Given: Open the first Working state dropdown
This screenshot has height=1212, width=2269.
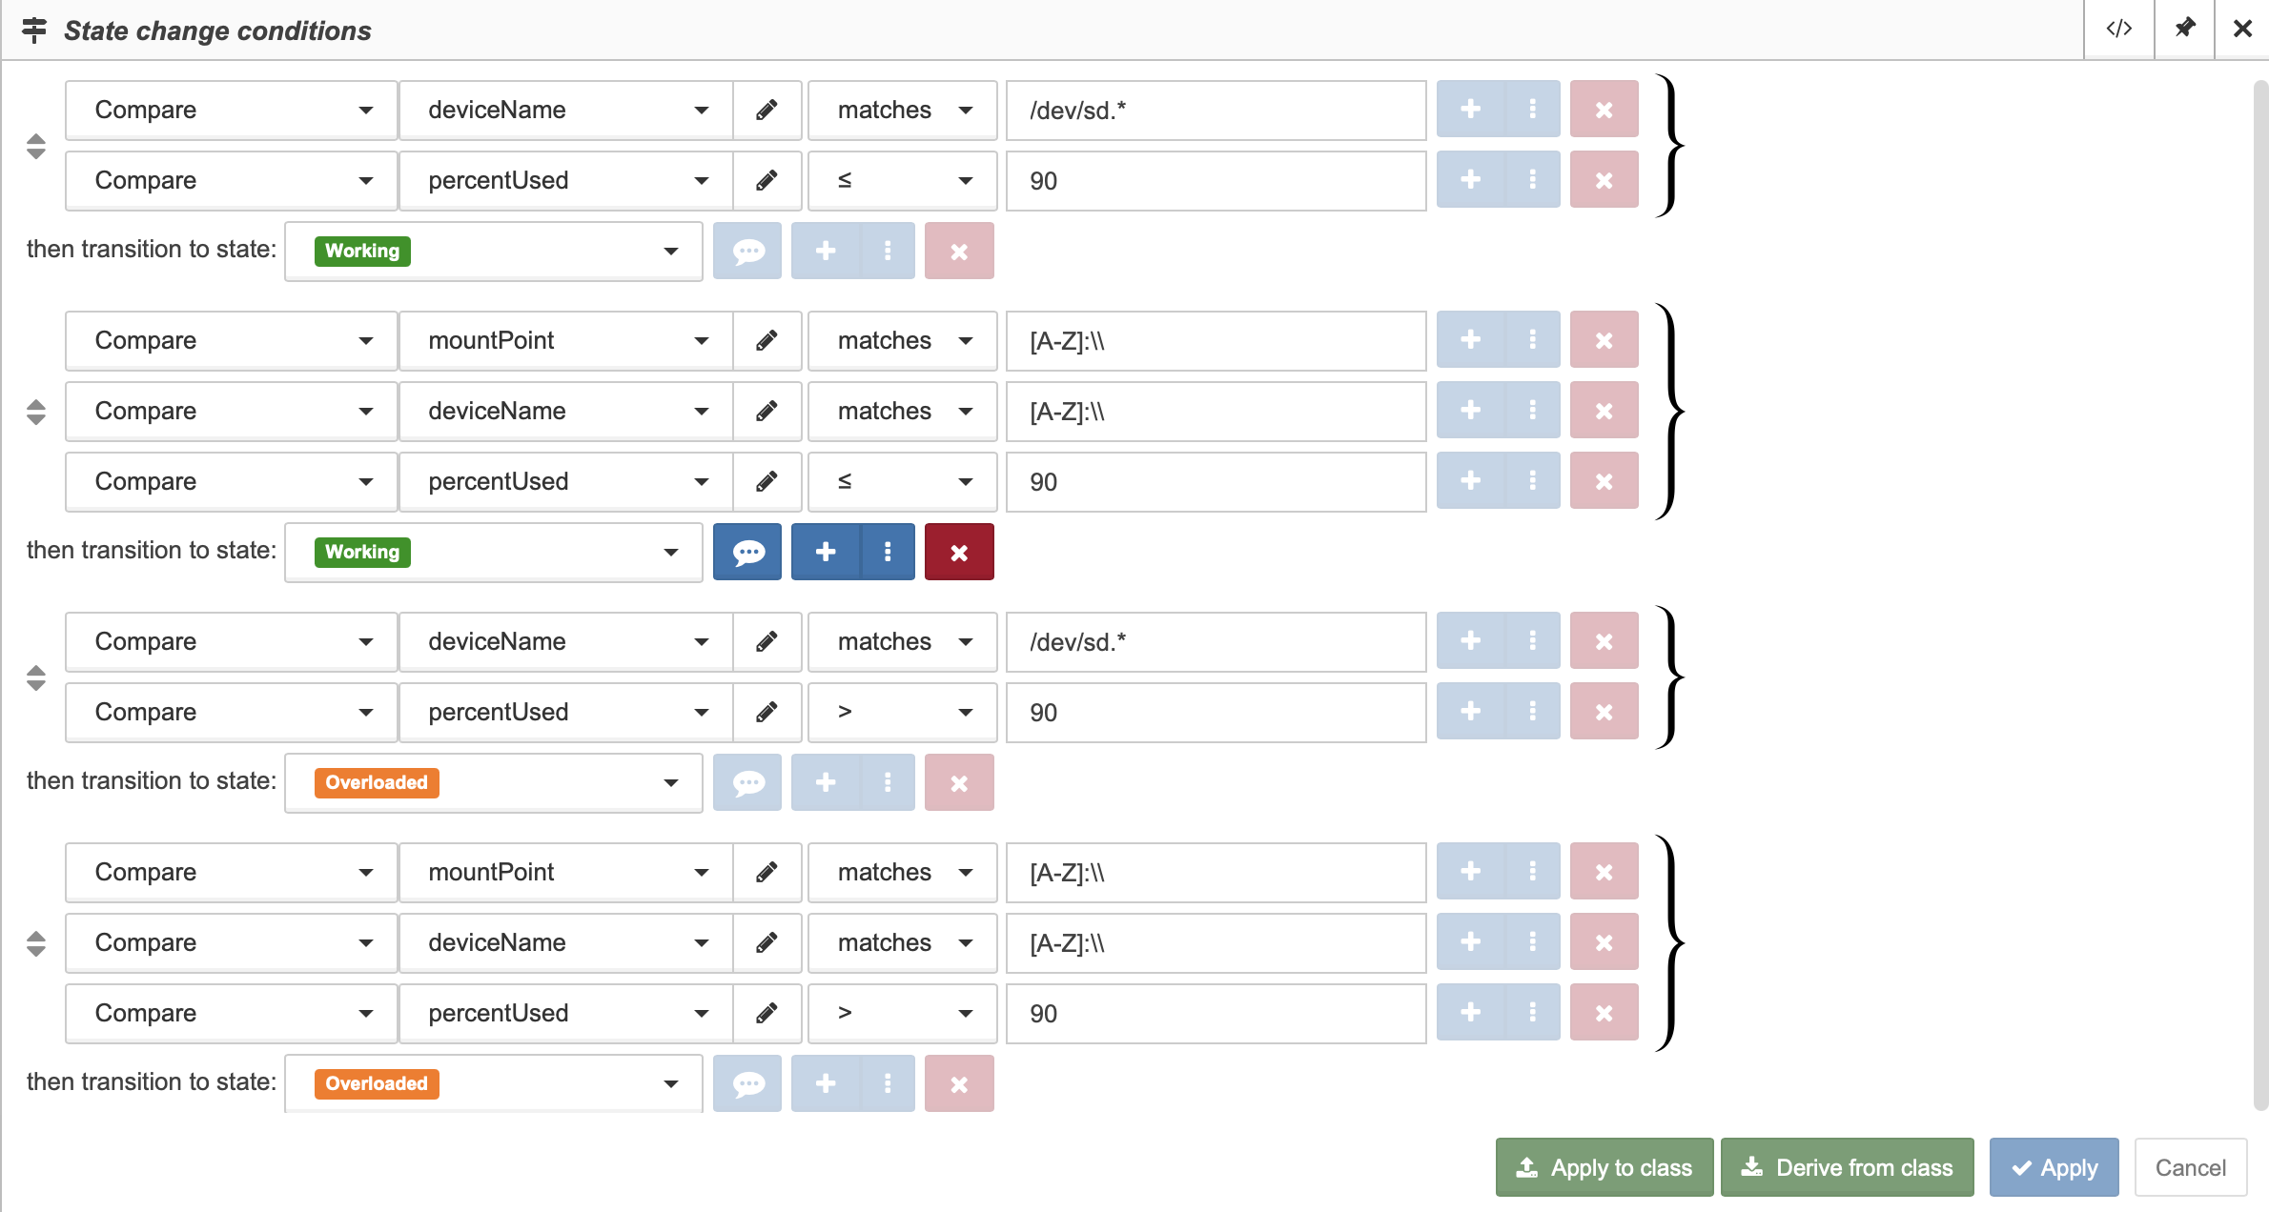Looking at the screenshot, I should coord(494,251).
